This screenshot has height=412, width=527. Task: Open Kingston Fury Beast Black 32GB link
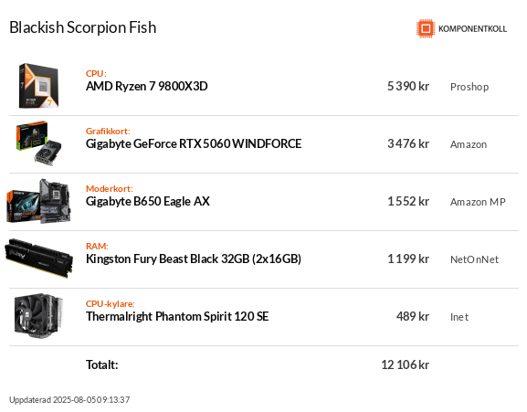(x=194, y=259)
